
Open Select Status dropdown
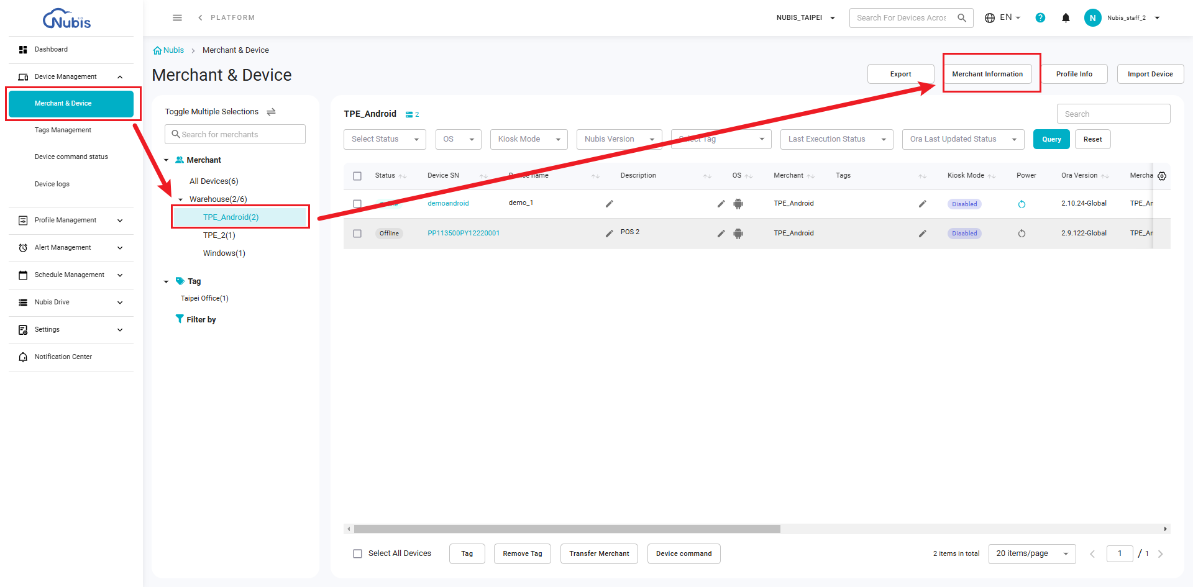click(x=385, y=139)
